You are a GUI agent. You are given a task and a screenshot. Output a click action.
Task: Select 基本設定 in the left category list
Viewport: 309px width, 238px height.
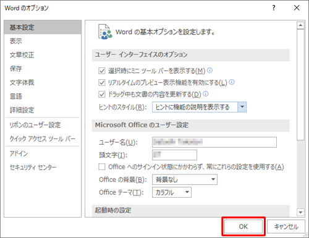(x=43, y=27)
